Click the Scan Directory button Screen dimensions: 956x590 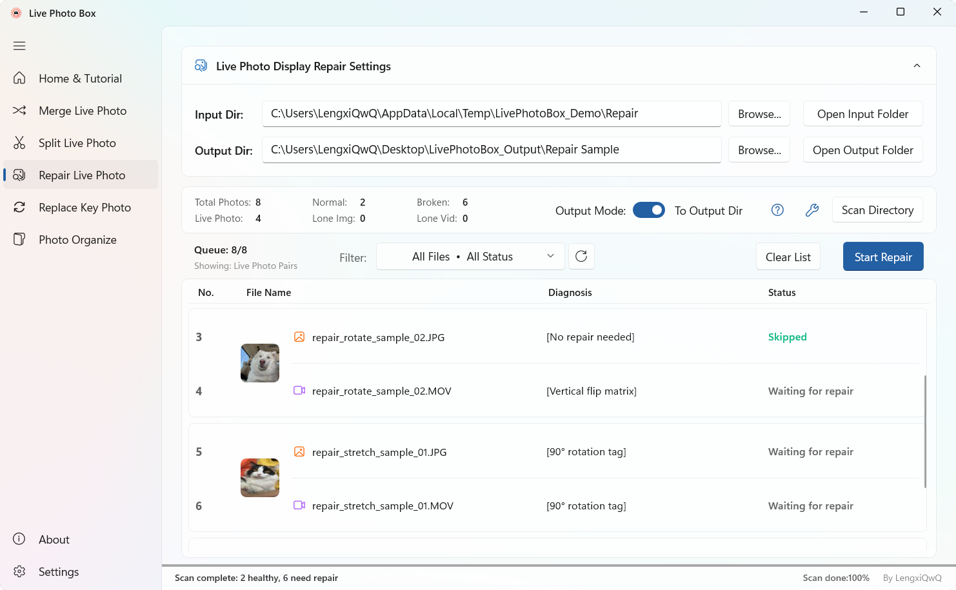pyautogui.click(x=877, y=210)
